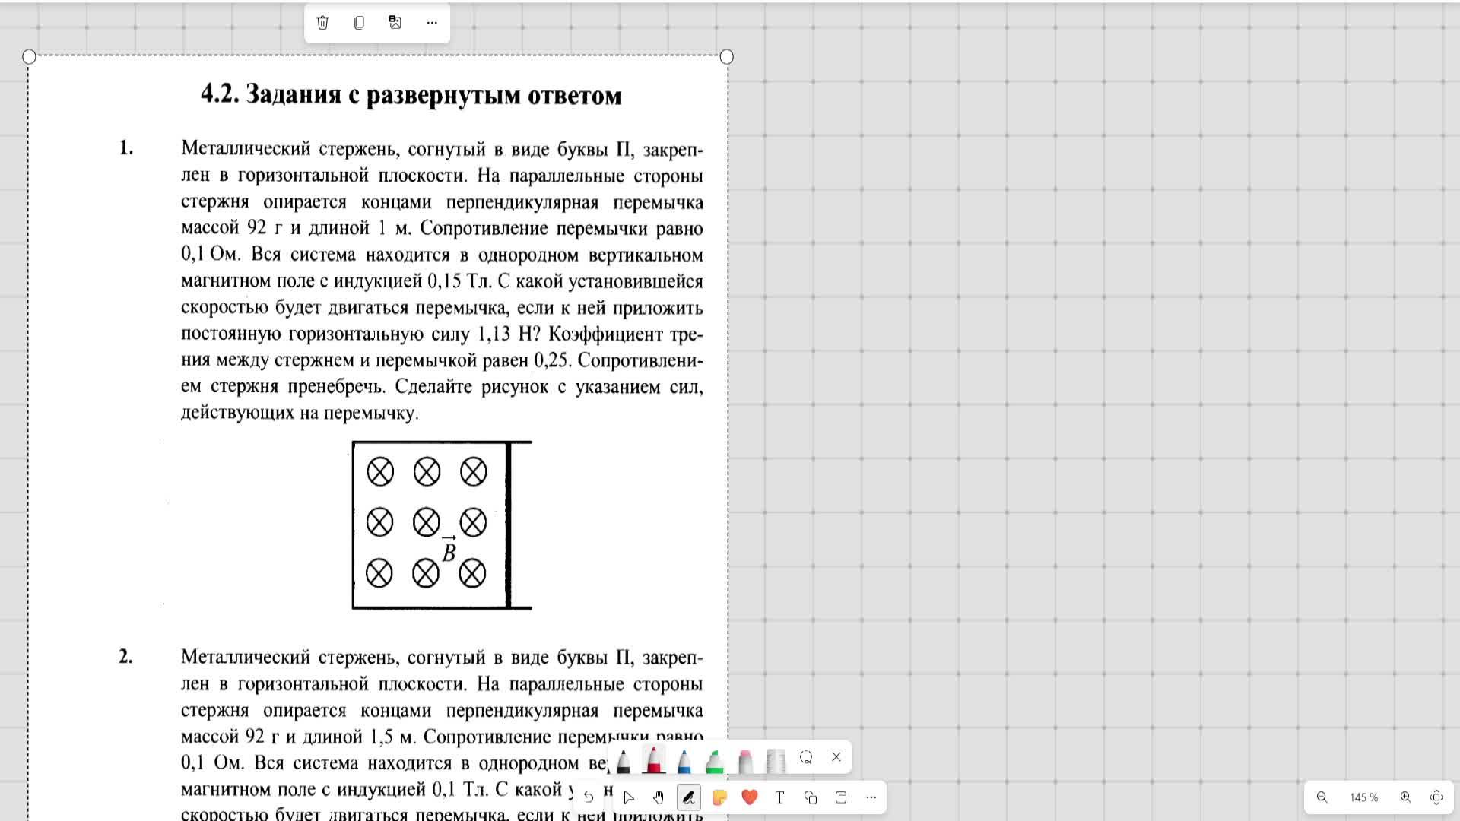This screenshot has height=821, width=1460.
Task: Zoom in on the whiteboard
Action: tap(1406, 797)
